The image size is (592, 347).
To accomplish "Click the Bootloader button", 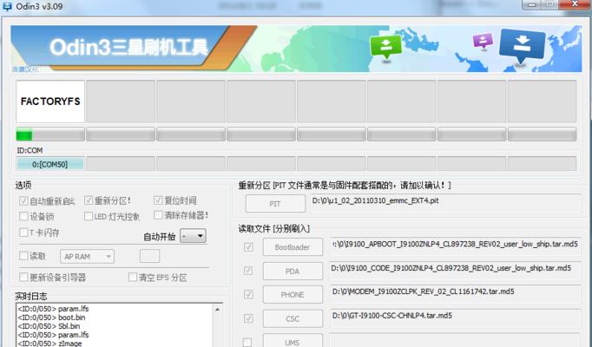I will coord(293,247).
